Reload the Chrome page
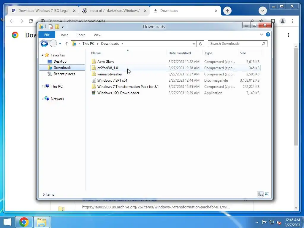The height and width of the screenshot is (228, 304). [31, 21]
